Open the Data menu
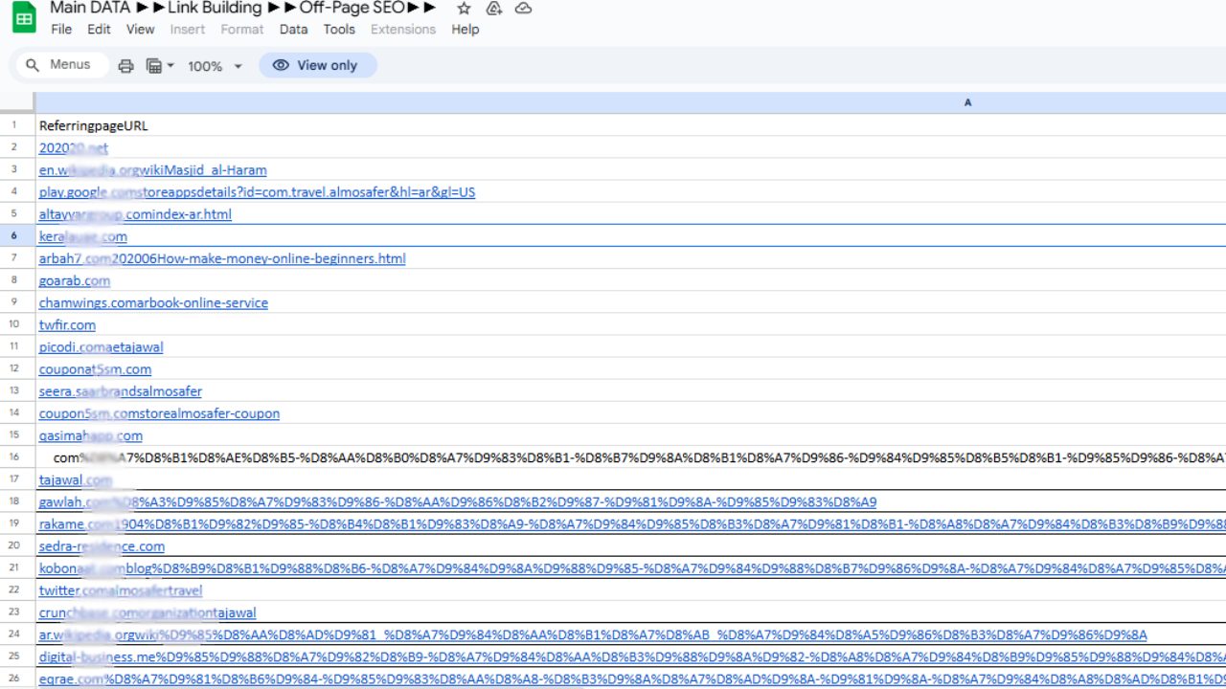Screen dimensions: 1226x689 point(293,30)
